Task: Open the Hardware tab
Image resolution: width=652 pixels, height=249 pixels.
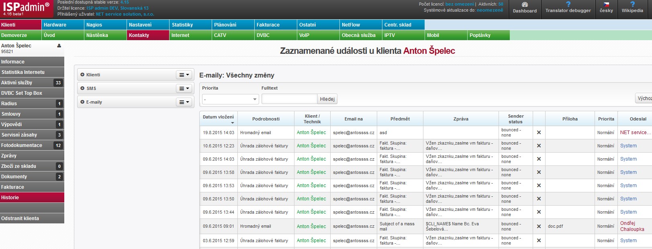Action: tap(63, 25)
